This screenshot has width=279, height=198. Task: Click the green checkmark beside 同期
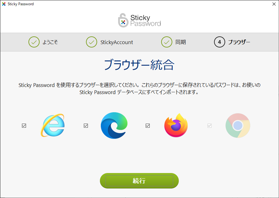pyautogui.click(x=167, y=42)
